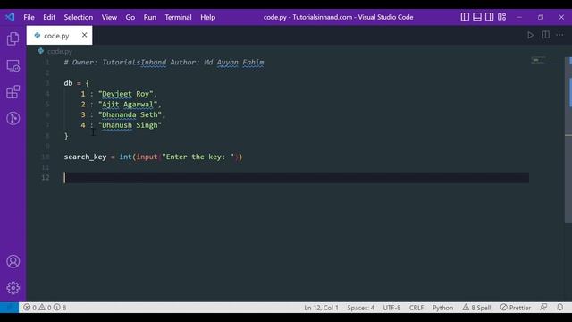Open the Extensions view
This screenshot has height=322, width=572.
pos(13,92)
